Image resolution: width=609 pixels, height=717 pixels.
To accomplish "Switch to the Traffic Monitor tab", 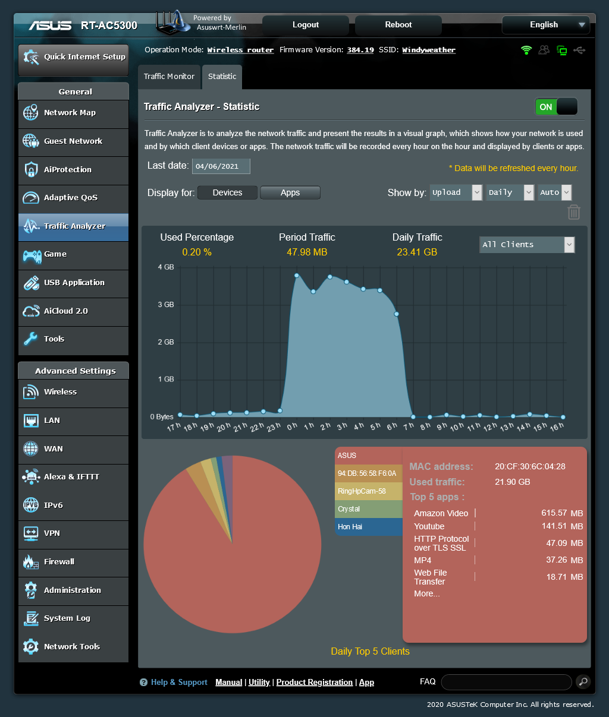I will 169,77.
